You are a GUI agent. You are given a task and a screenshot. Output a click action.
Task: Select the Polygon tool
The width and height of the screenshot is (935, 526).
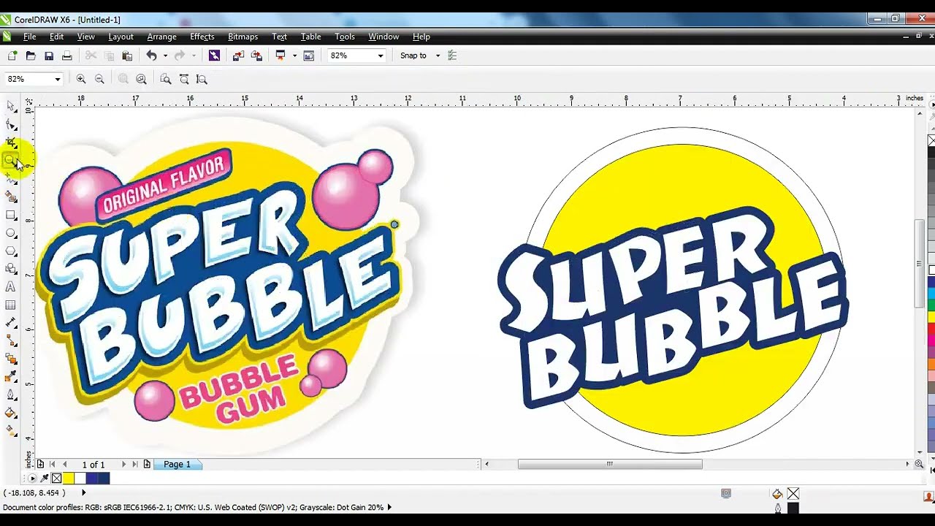pos(11,251)
